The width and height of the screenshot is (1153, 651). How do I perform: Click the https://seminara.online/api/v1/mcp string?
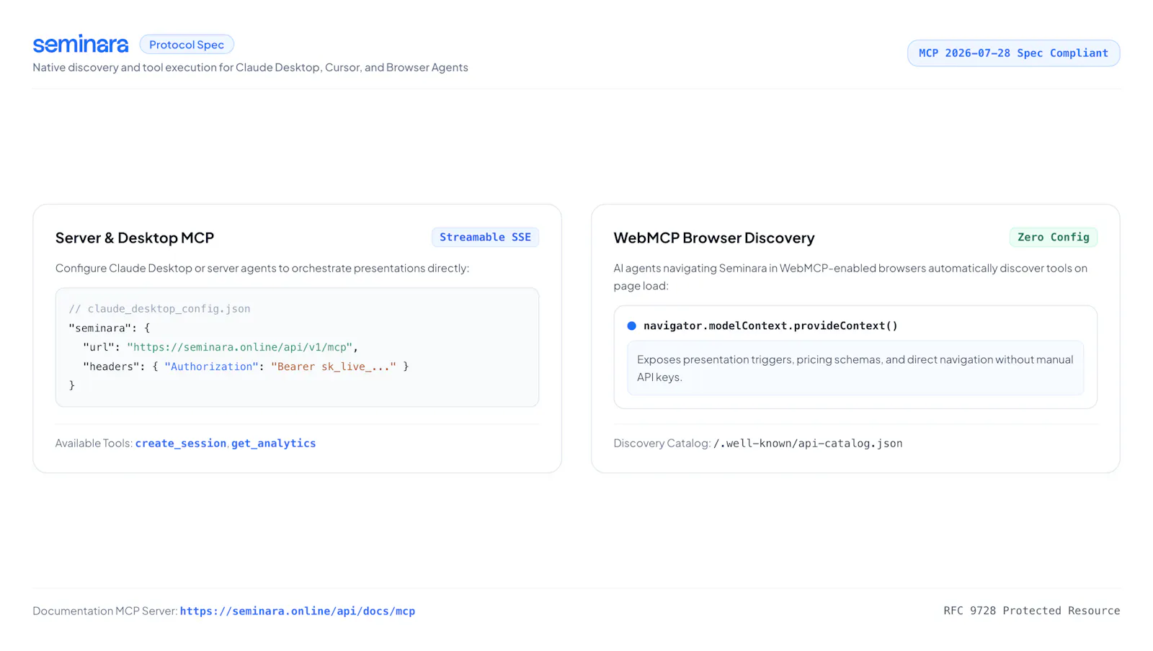click(x=240, y=347)
